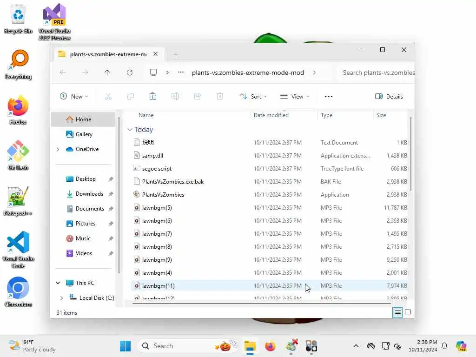Collapse the This PC tree node
Screen dimensions: 476x357
coord(58,283)
